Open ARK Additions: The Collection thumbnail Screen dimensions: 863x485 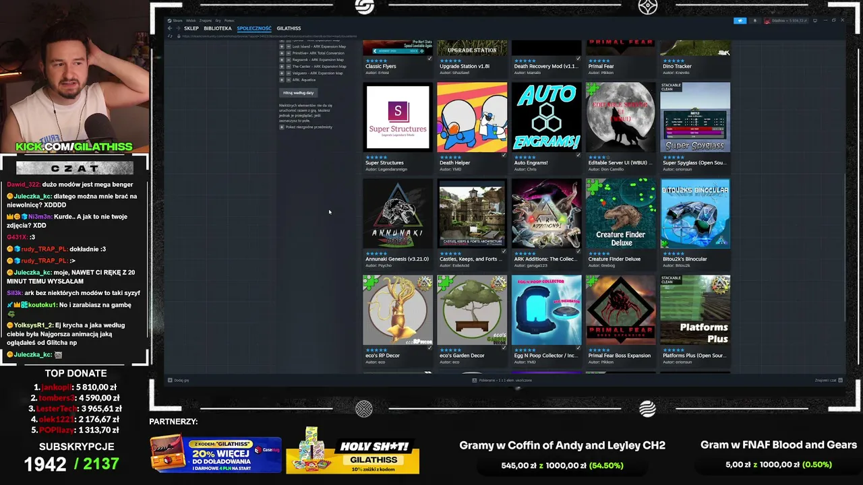tap(546, 214)
